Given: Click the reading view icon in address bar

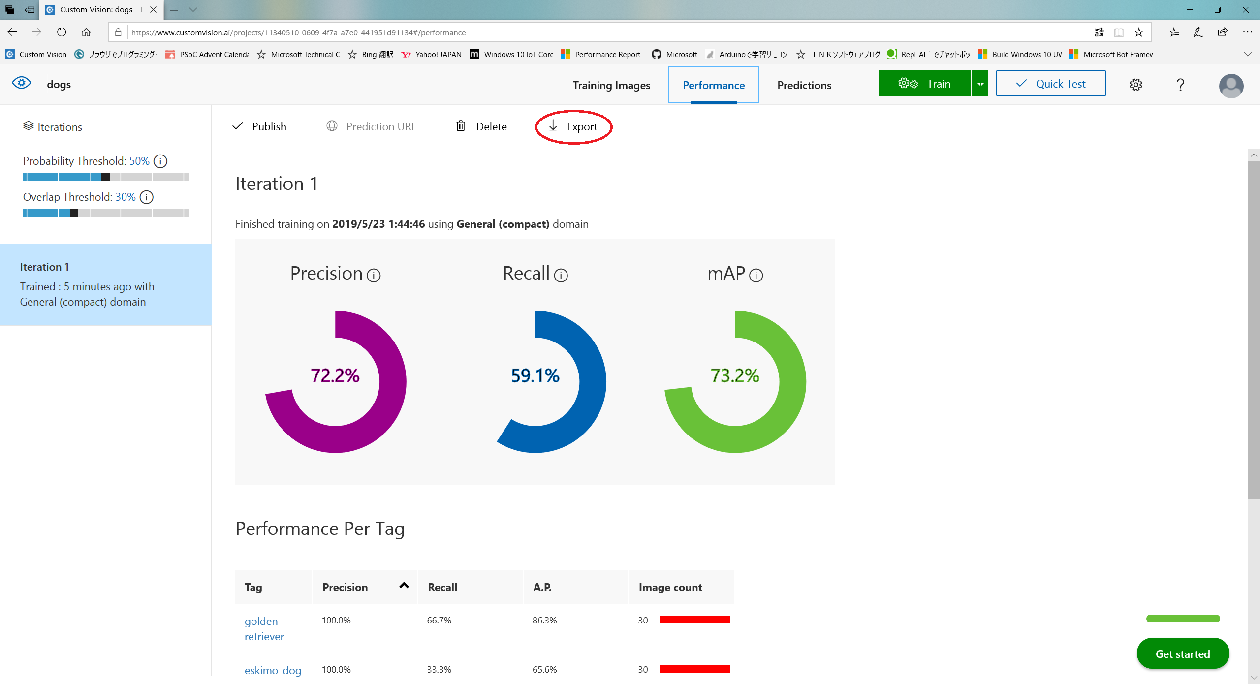Looking at the screenshot, I should (1119, 32).
